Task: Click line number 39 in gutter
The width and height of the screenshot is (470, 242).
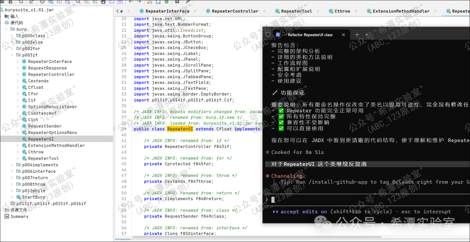Action: [x=124, y=129]
